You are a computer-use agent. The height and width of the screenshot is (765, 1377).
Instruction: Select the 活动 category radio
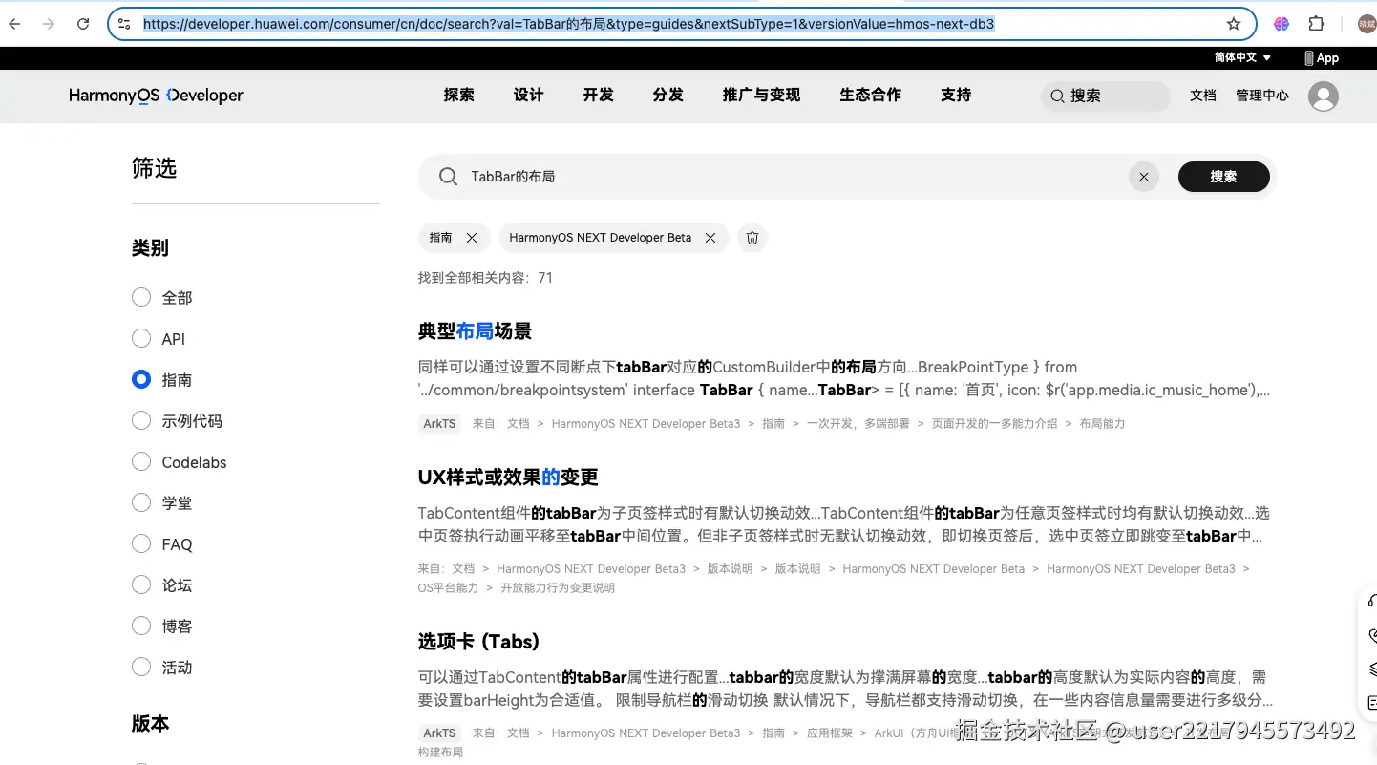tap(141, 667)
